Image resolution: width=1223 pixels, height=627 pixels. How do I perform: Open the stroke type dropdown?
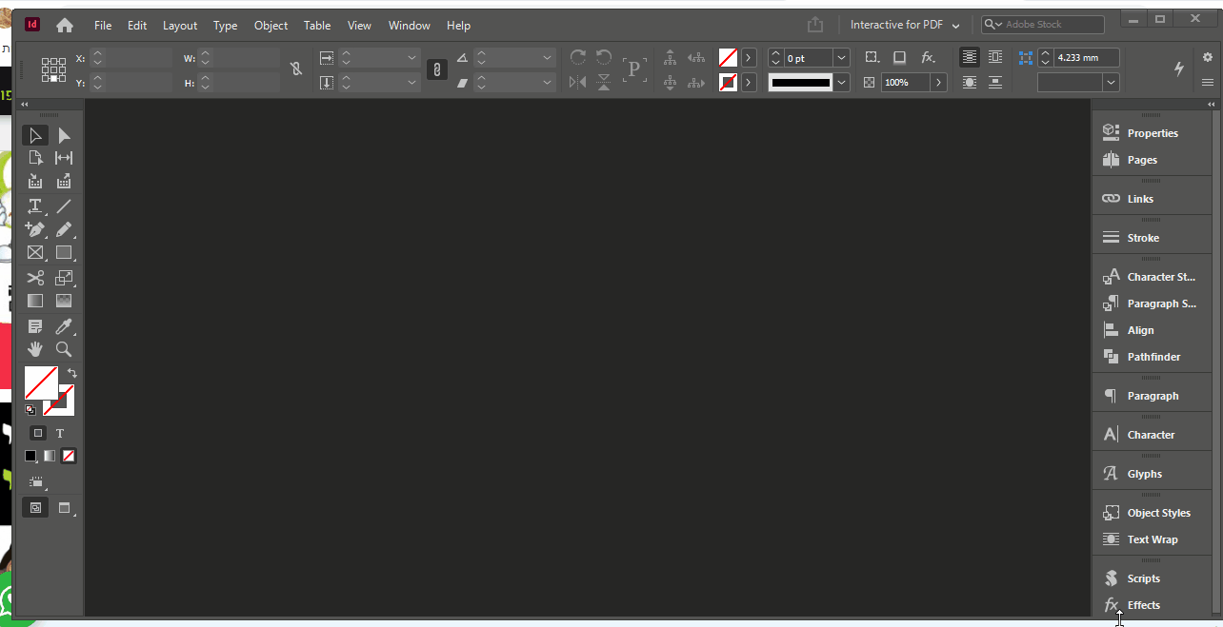[842, 83]
